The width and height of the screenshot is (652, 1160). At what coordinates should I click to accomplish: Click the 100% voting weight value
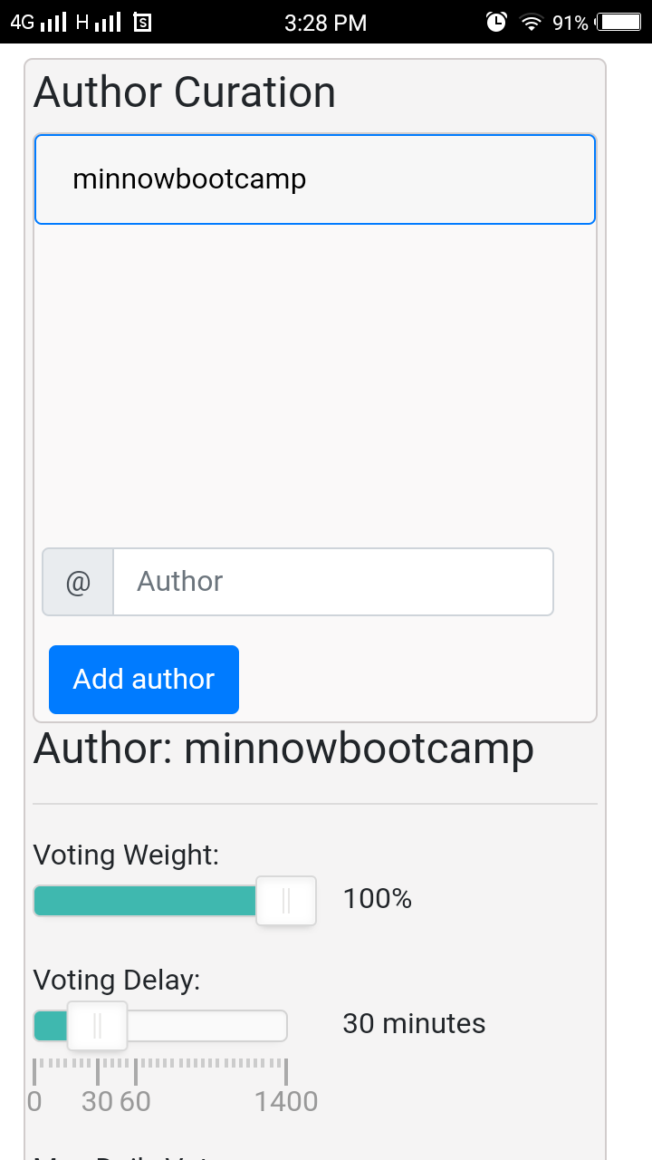click(x=378, y=899)
